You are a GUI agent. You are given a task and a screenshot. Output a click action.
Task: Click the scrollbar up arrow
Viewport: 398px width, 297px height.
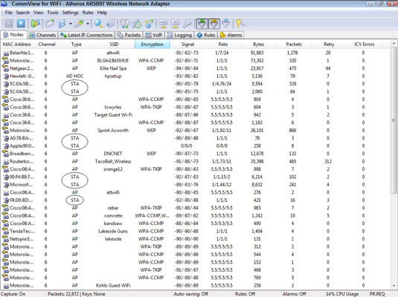[x=394, y=44]
